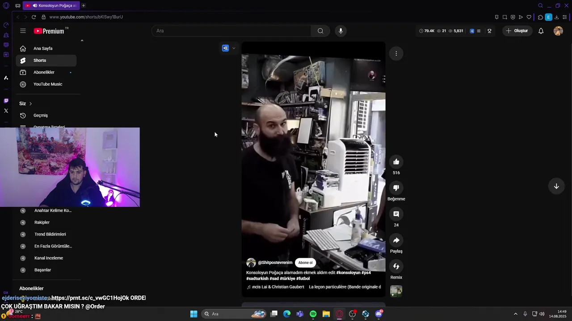Screen dimensions: 572x321
Task: Click the address bar URL
Action: [86, 17]
